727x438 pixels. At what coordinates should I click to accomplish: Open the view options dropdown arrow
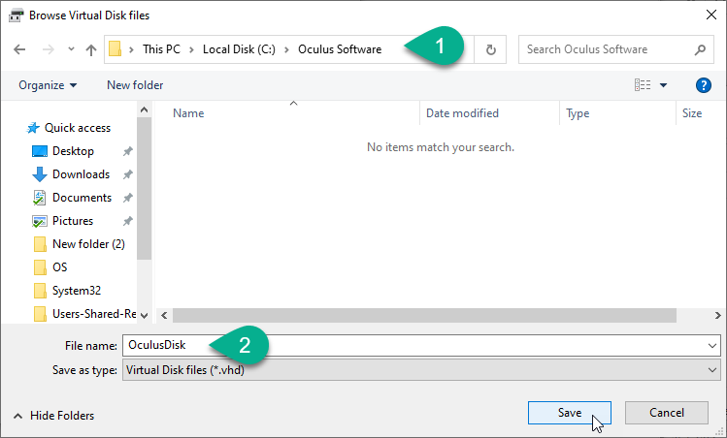pos(664,85)
